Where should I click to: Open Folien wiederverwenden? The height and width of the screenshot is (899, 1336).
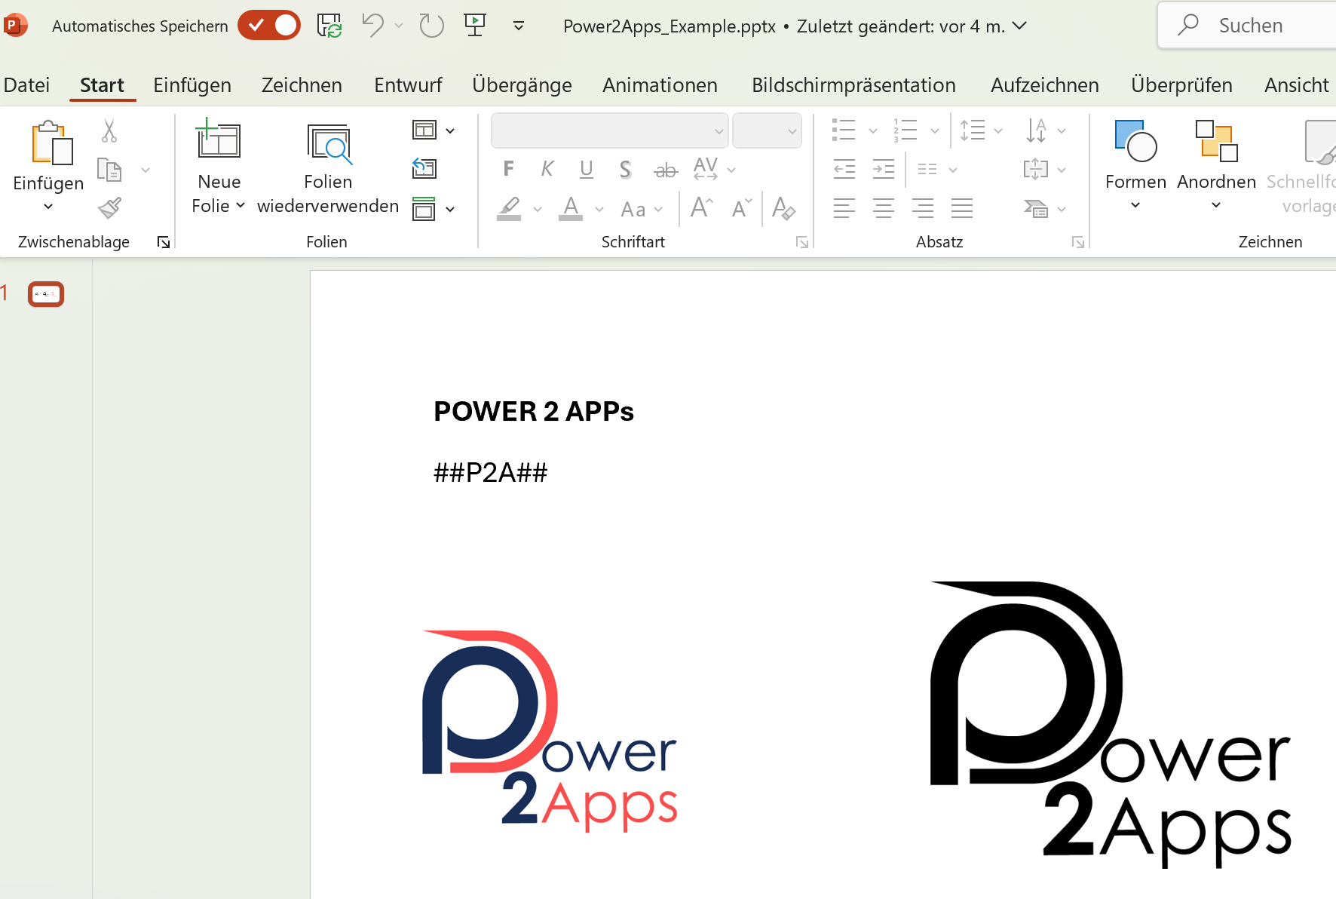tap(329, 143)
